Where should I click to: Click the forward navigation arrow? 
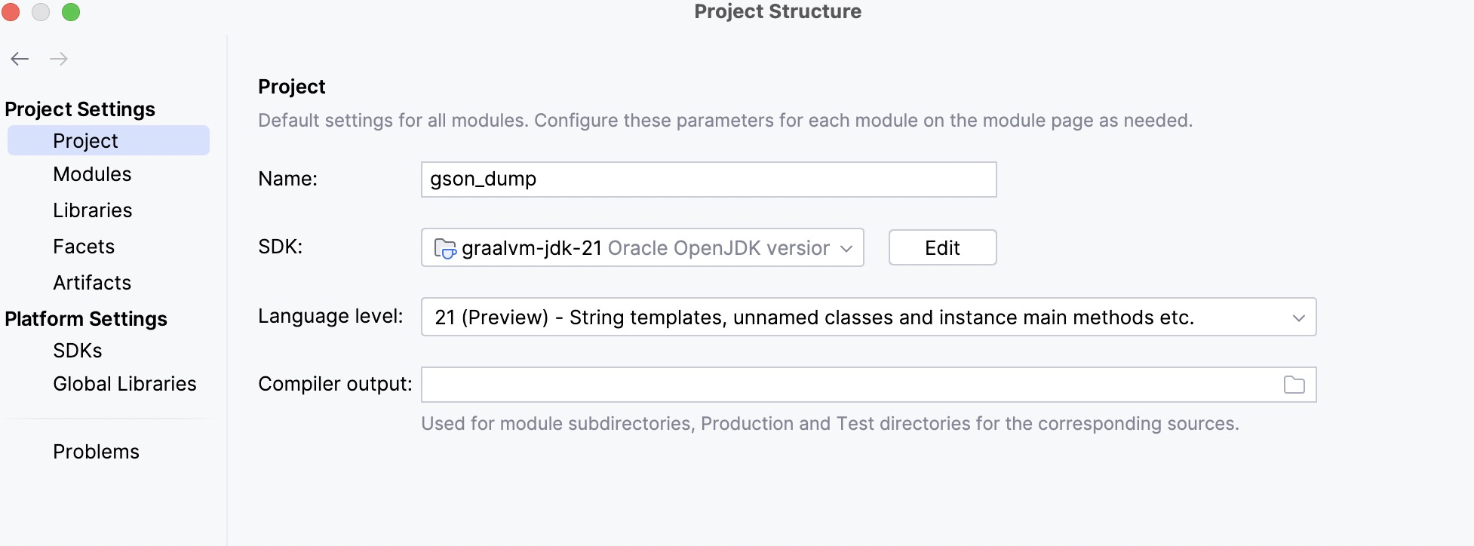[x=59, y=59]
